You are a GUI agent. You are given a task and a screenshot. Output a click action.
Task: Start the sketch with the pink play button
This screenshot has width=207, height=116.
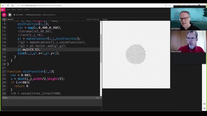4,15
